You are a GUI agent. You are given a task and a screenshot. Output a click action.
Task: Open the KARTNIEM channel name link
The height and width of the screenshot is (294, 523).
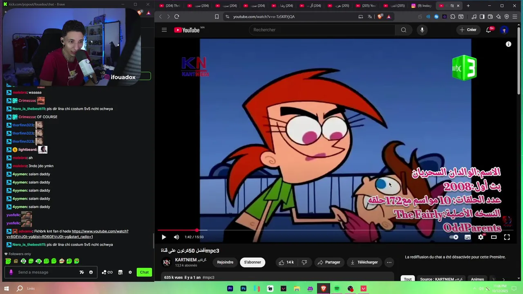(x=190, y=260)
